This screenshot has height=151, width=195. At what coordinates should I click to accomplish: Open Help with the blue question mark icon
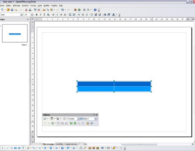95,10
